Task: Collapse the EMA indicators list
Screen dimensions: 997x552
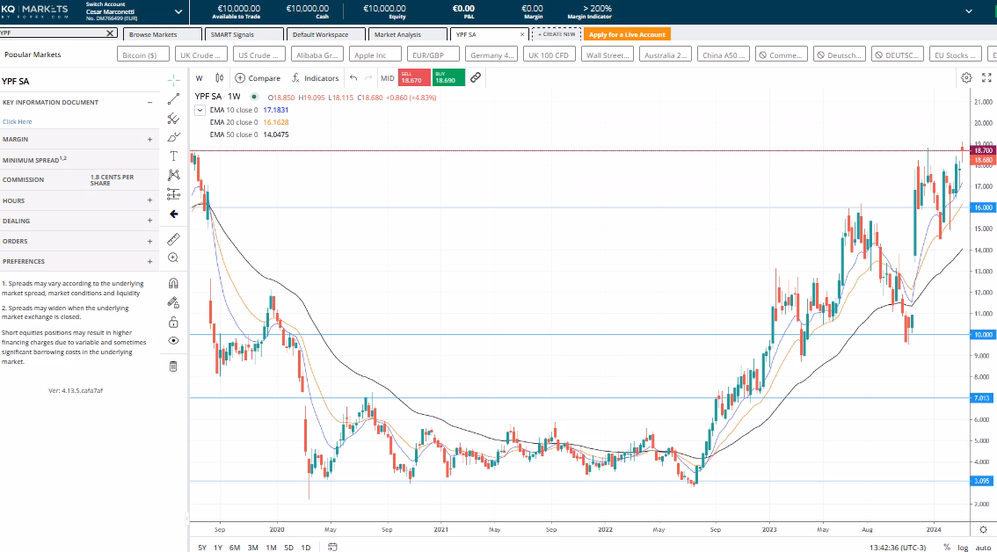Action: point(200,110)
